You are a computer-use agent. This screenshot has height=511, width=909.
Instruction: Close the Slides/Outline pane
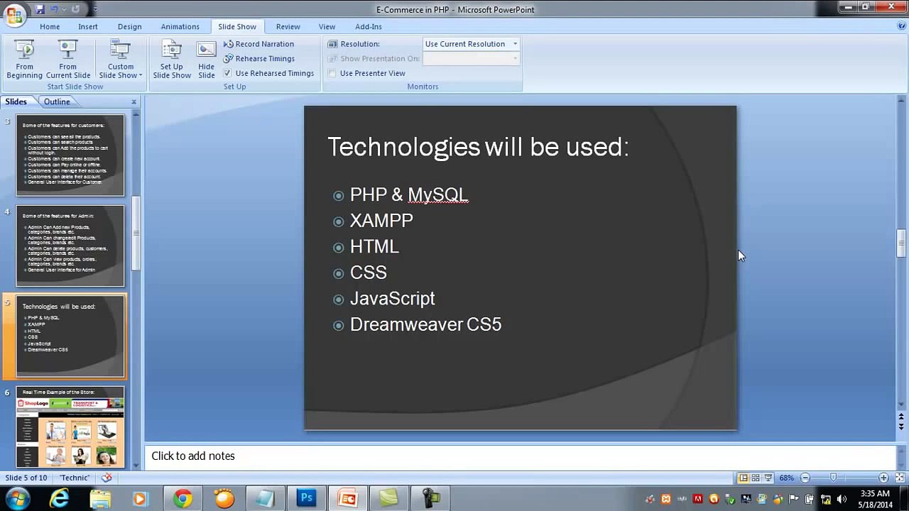coord(134,101)
